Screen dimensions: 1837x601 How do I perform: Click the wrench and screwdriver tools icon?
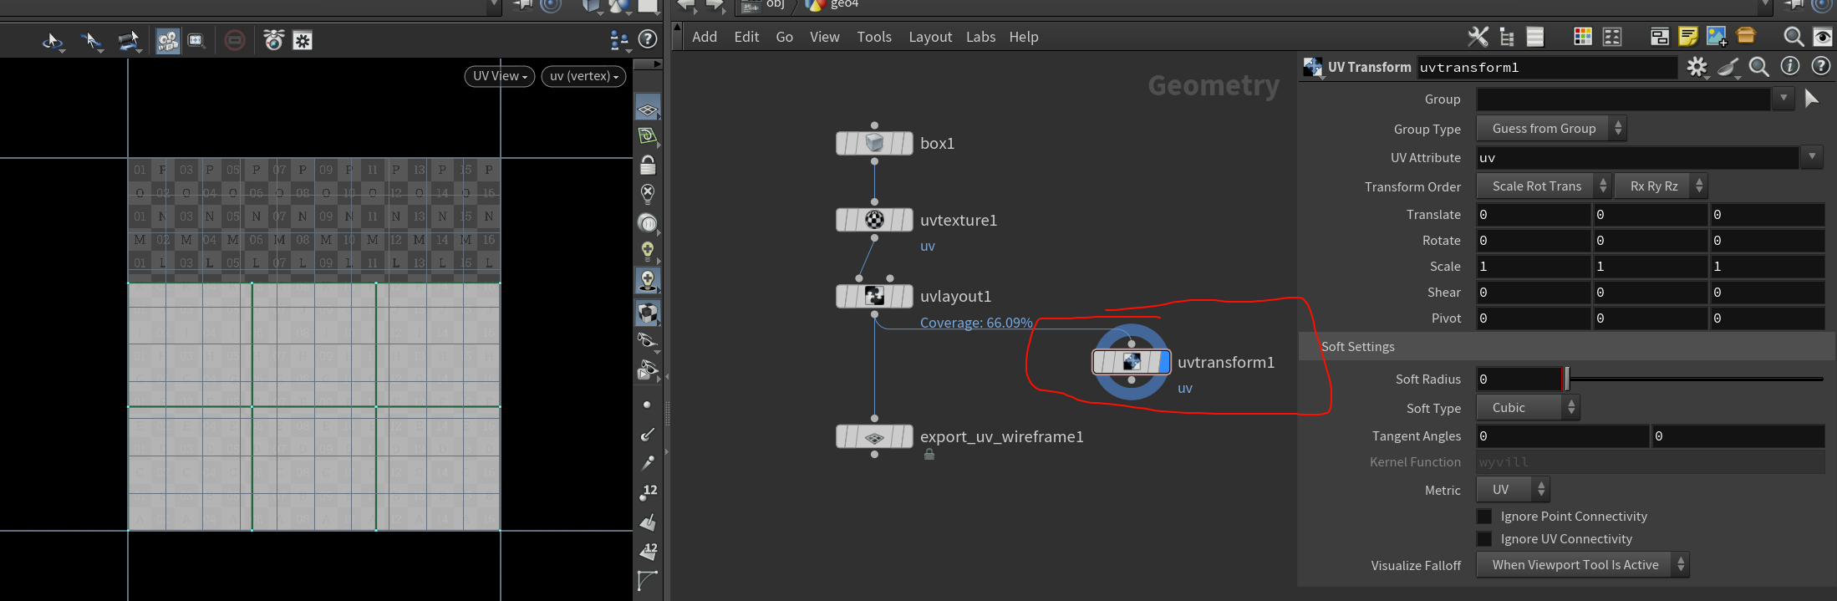[1478, 37]
